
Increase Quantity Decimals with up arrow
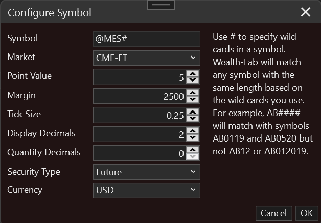coord(193,150)
